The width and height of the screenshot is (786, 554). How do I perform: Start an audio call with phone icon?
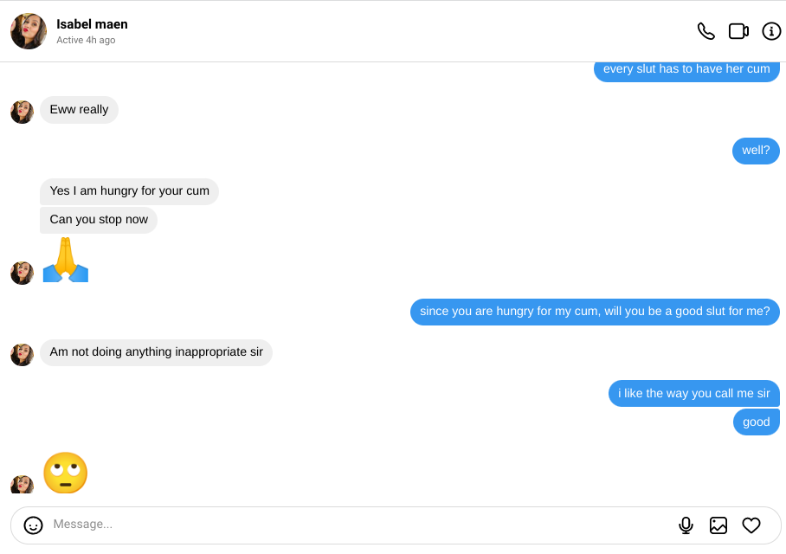(x=706, y=31)
